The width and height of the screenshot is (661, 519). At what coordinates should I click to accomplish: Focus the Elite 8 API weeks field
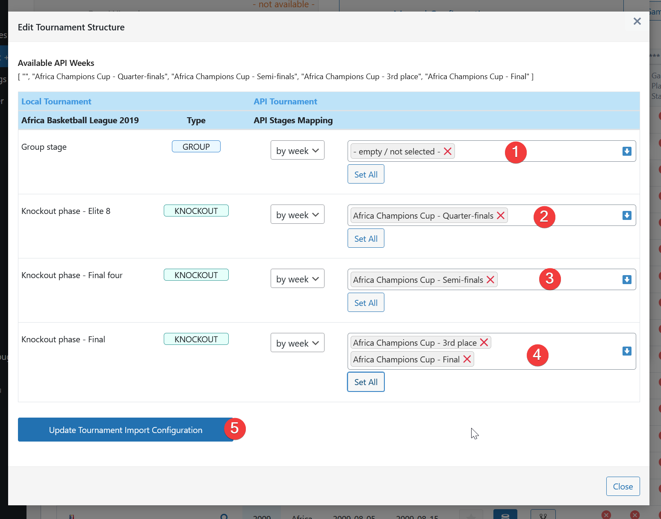(x=492, y=215)
